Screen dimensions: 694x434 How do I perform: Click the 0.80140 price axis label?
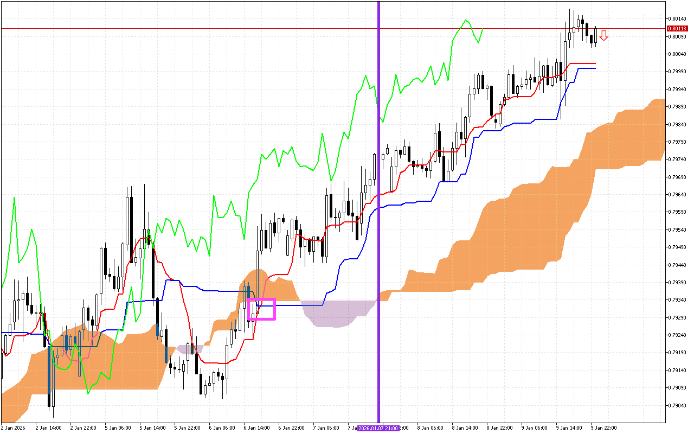[676, 19]
